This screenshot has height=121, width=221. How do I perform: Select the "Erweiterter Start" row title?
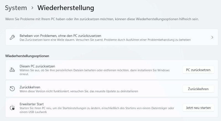(x=32, y=104)
